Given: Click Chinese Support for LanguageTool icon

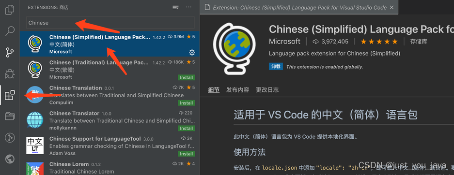Looking at the screenshot, I should click(x=35, y=146).
